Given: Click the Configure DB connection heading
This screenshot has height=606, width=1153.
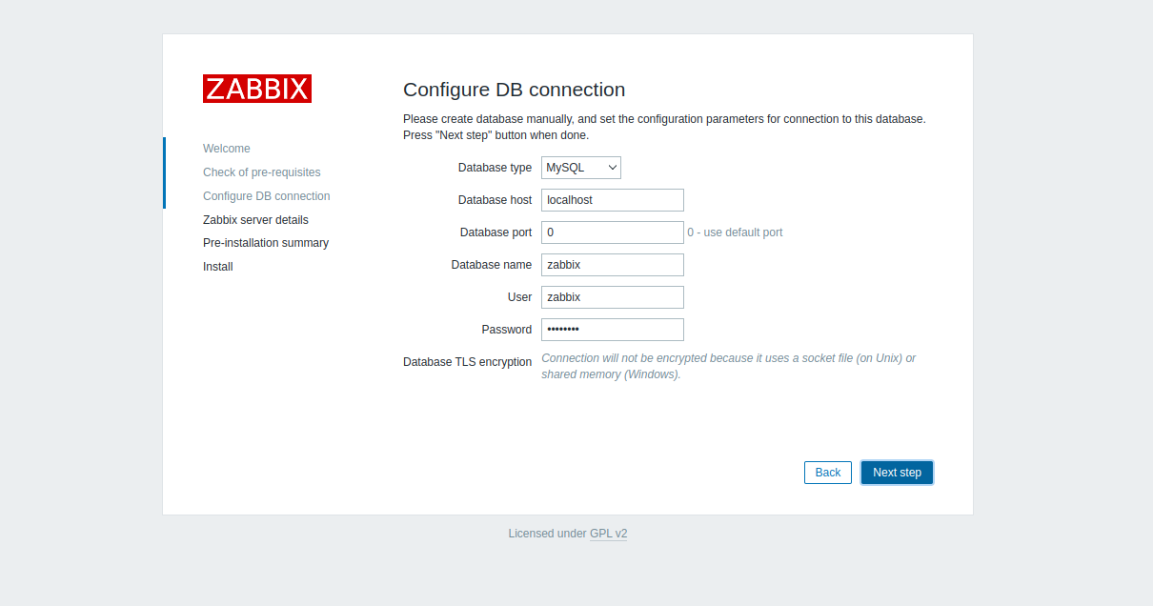Looking at the screenshot, I should 514,90.
